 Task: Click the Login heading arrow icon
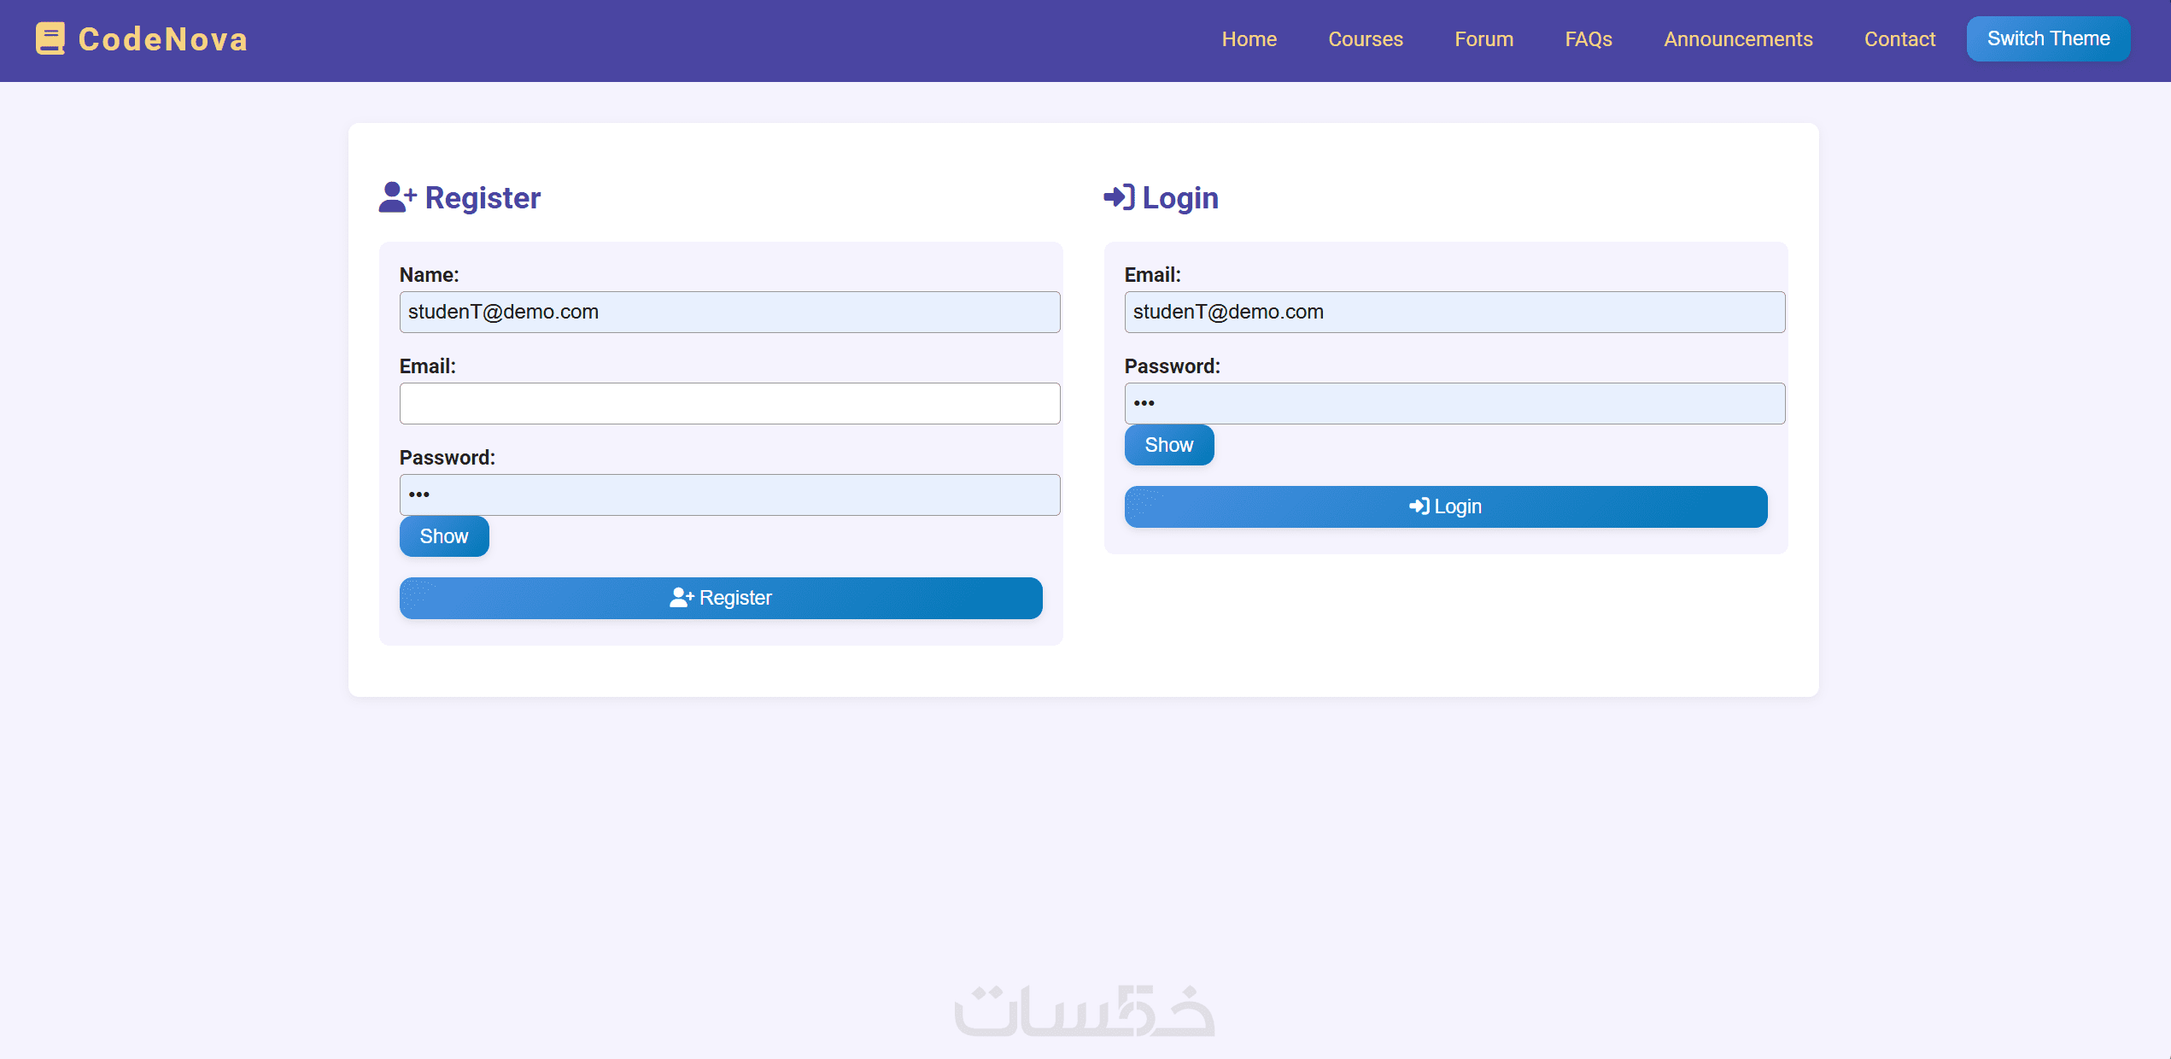coord(1119,197)
